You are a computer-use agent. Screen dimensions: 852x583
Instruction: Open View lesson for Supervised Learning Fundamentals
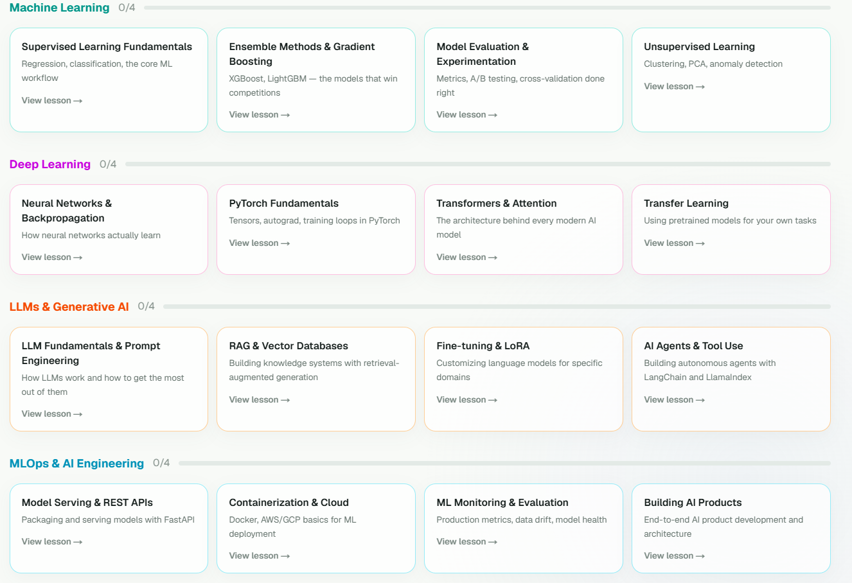(x=52, y=101)
